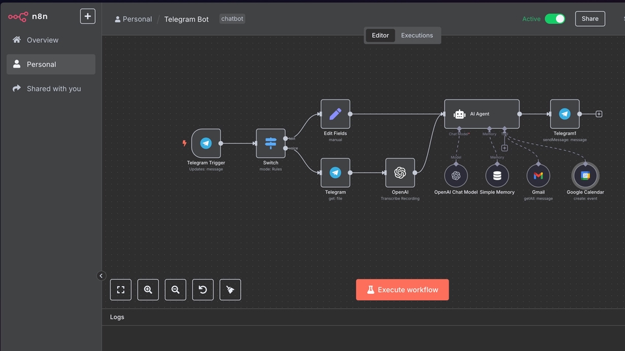Click the Simple Memory node
This screenshot has height=351, width=625.
click(x=497, y=175)
